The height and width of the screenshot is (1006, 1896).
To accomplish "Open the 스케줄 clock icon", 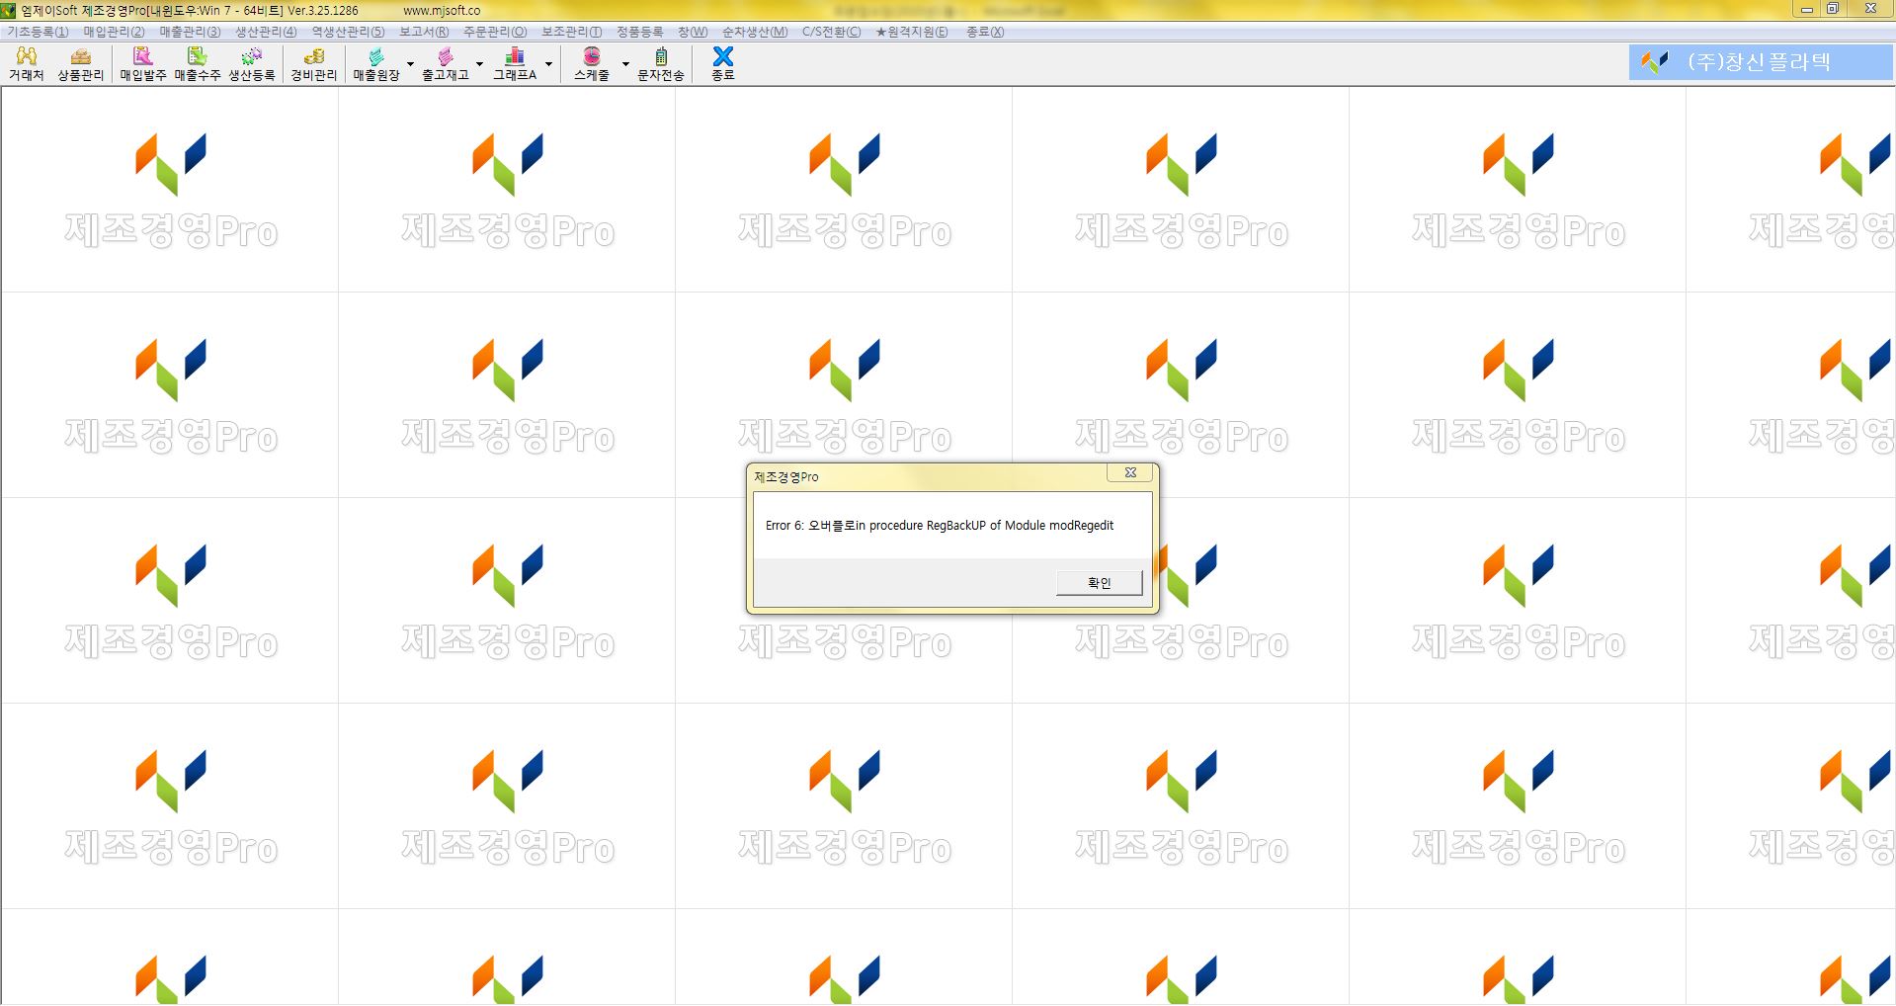I will tap(592, 64).
